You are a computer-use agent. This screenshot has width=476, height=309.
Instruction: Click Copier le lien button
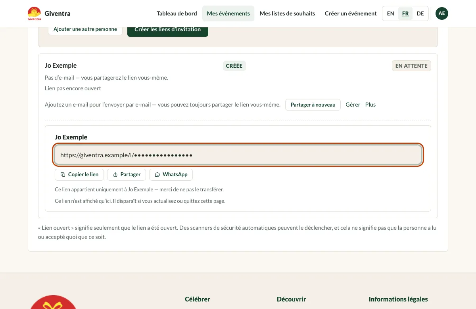79,175
